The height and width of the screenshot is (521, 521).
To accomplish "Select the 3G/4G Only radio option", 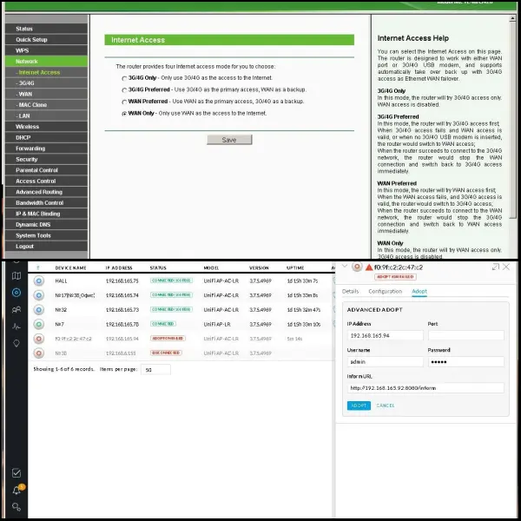I will (123, 78).
